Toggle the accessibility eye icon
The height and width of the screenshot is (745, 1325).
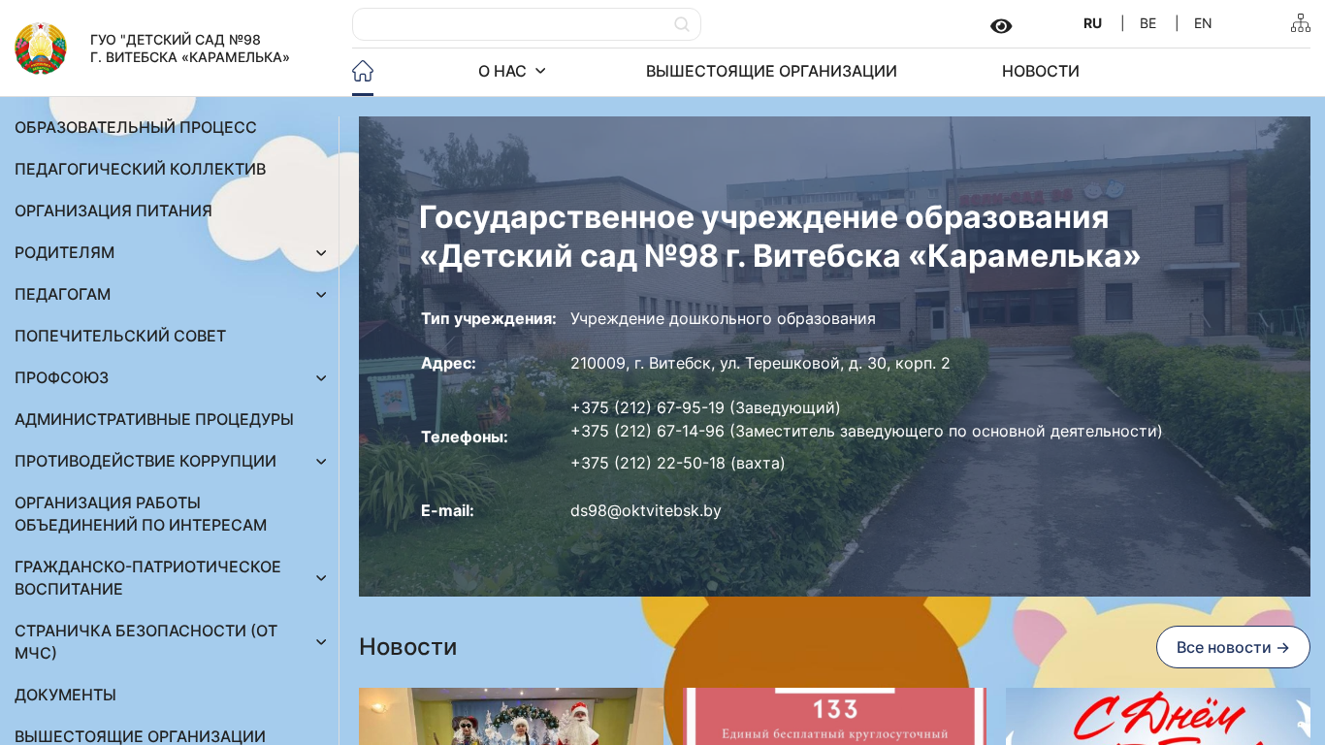(x=1001, y=26)
